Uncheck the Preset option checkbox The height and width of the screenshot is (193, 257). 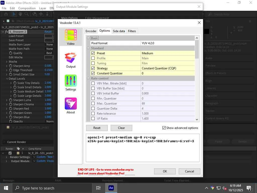93,53
